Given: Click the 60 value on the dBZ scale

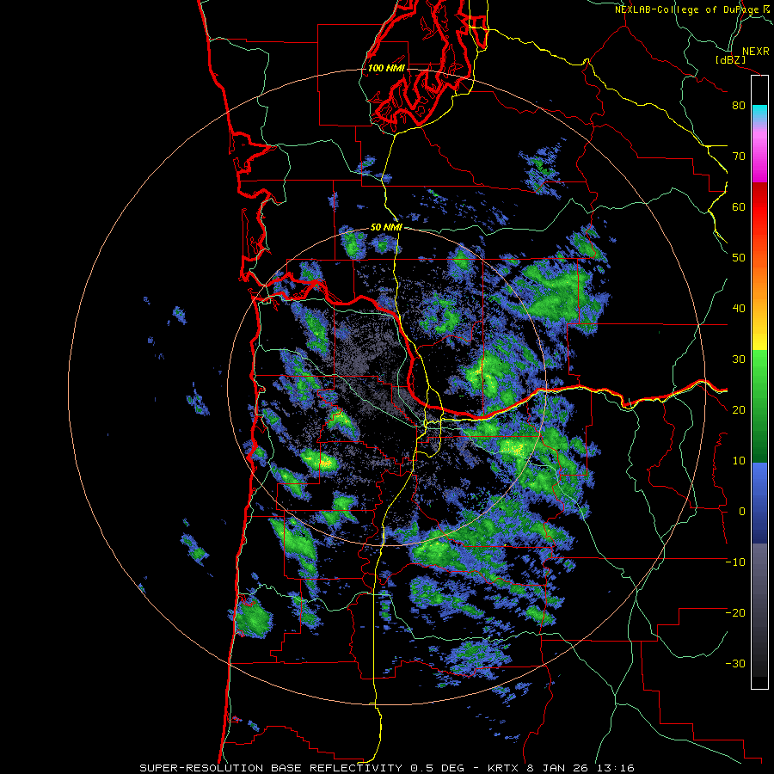Looking at the screenshot, I should point(739,206).
